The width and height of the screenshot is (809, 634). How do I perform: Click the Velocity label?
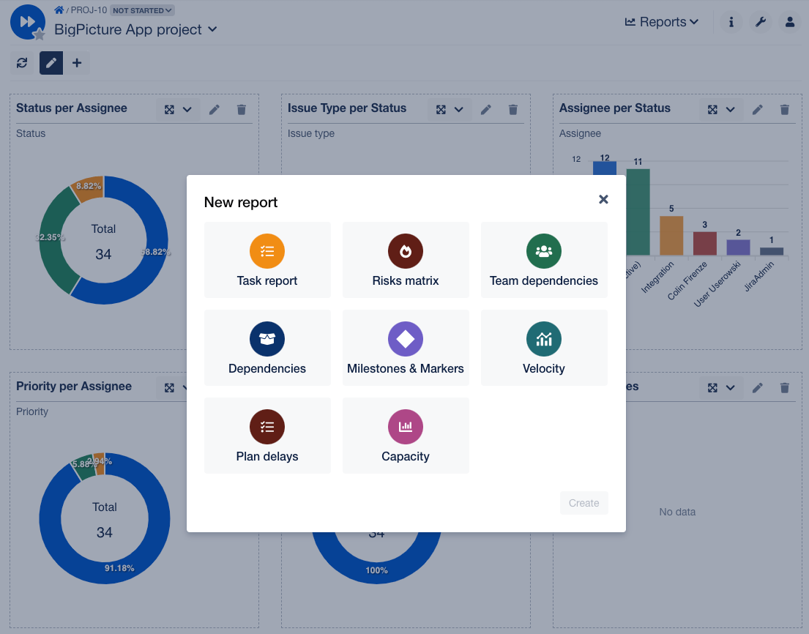pos(544,368)
